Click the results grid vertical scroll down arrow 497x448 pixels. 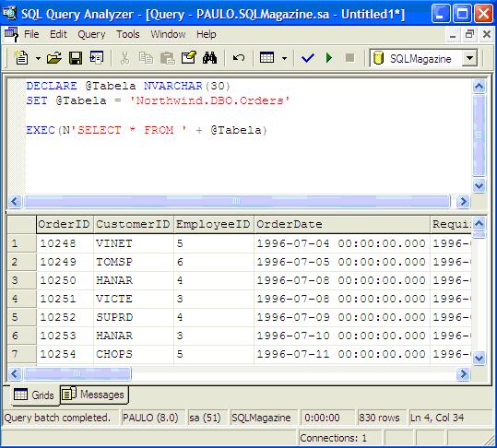(x=479, y=359)
